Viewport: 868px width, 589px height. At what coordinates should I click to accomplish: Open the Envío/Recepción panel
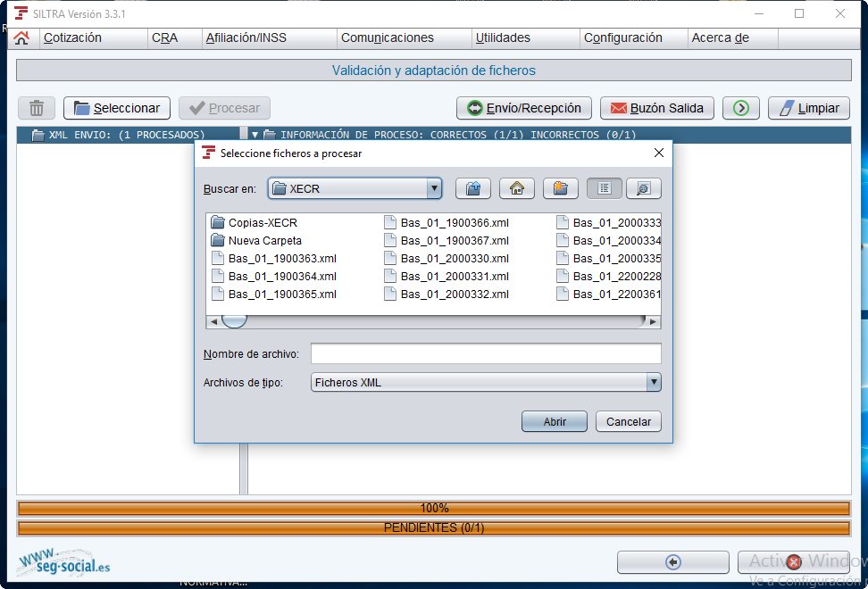click(525, 108)
